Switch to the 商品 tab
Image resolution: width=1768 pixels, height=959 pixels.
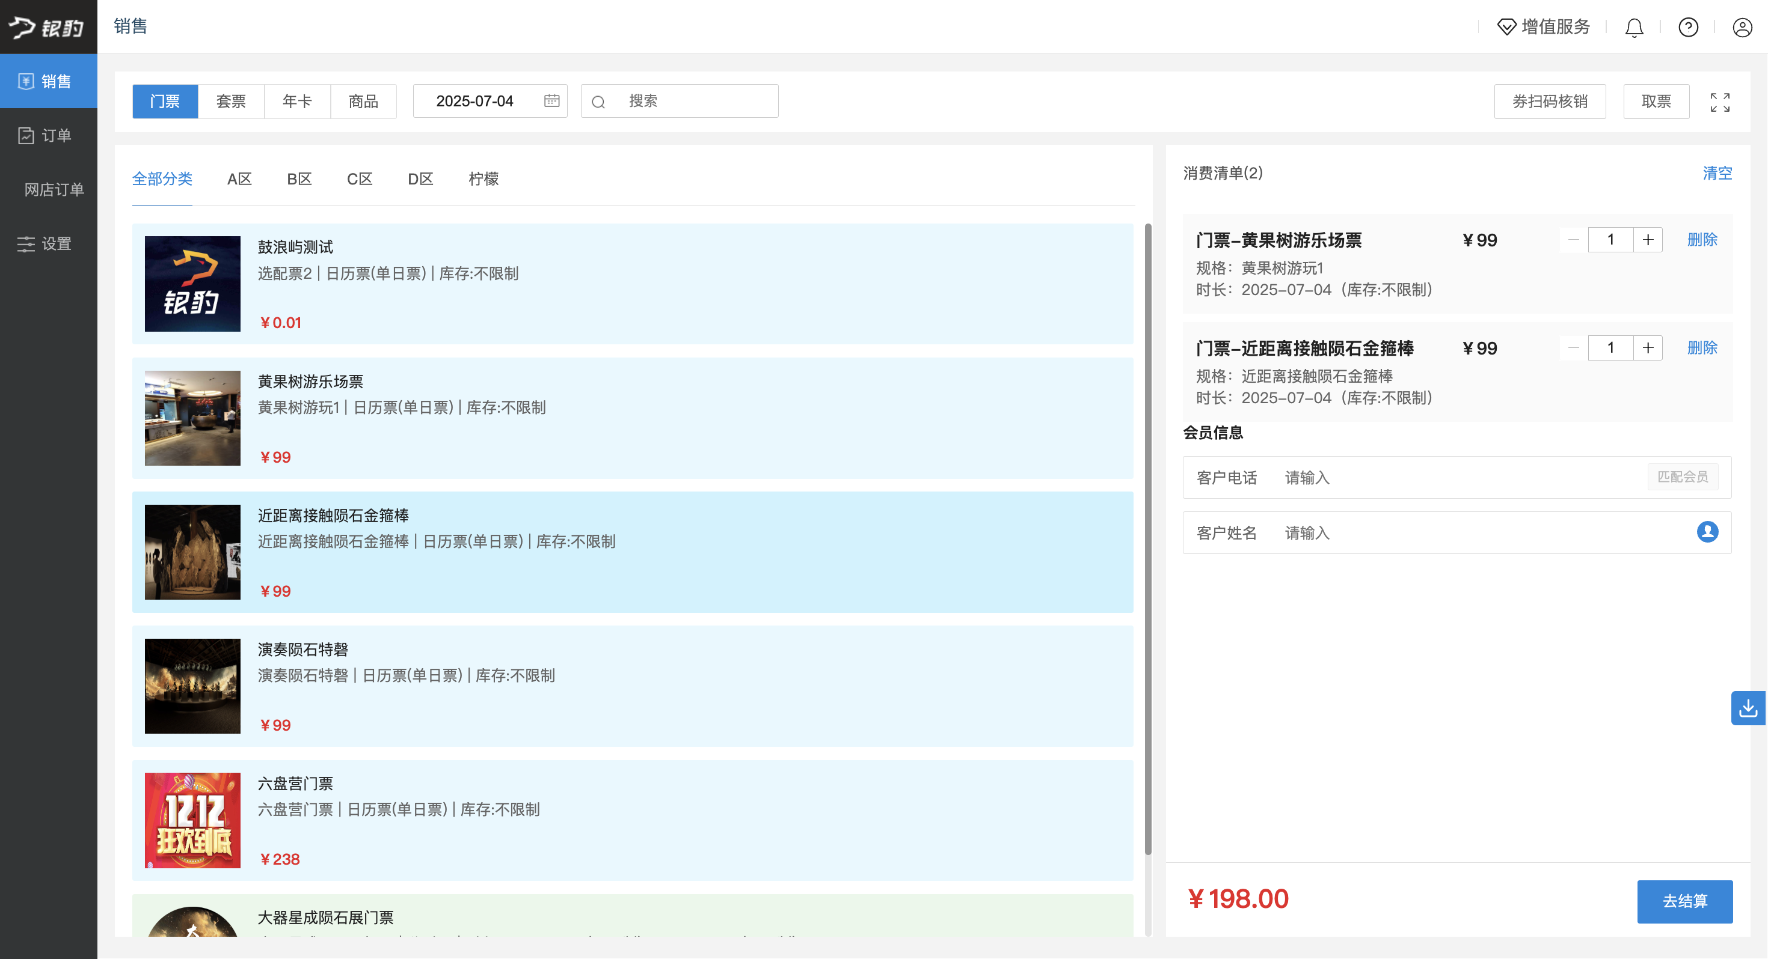[364, 102]
